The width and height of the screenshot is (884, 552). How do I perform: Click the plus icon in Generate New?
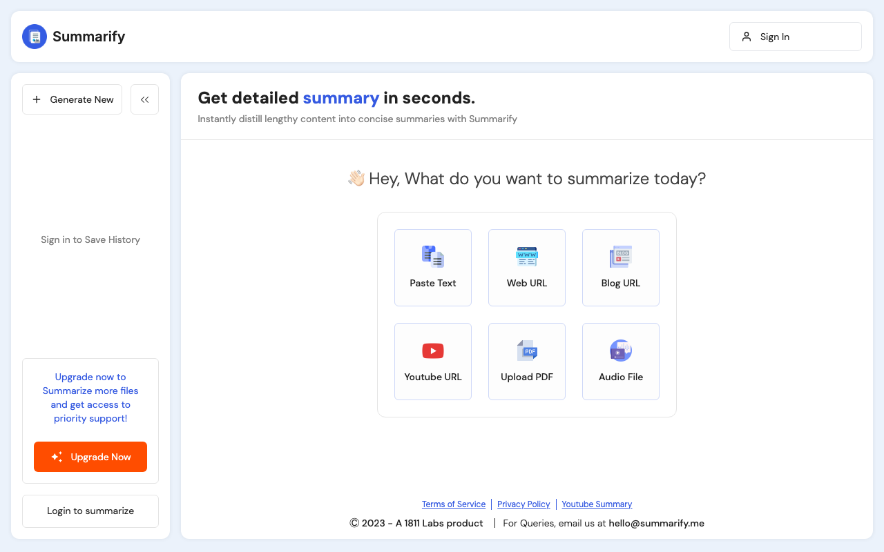37,99
